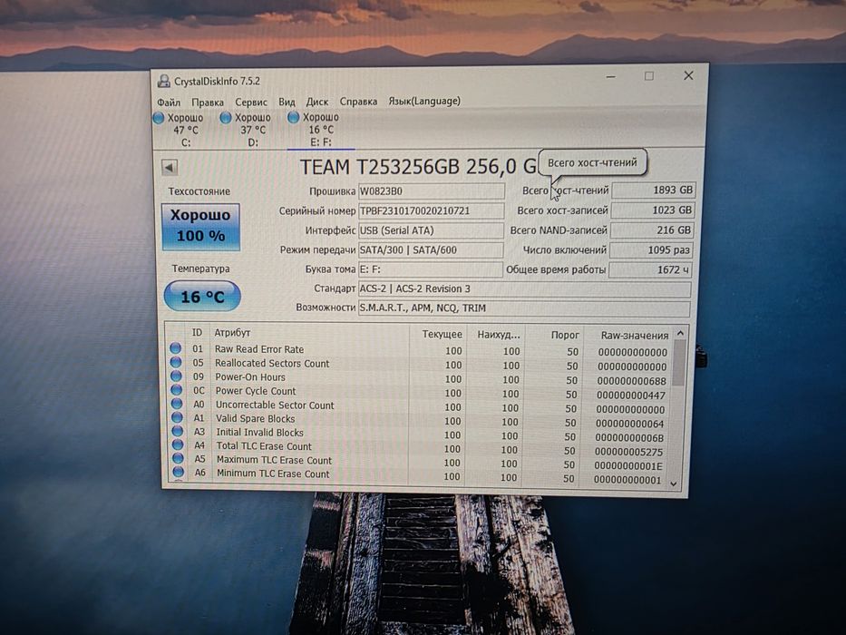846x635 pixels.
Task: Click the Всего хост-чтений label
Action: 566,190
